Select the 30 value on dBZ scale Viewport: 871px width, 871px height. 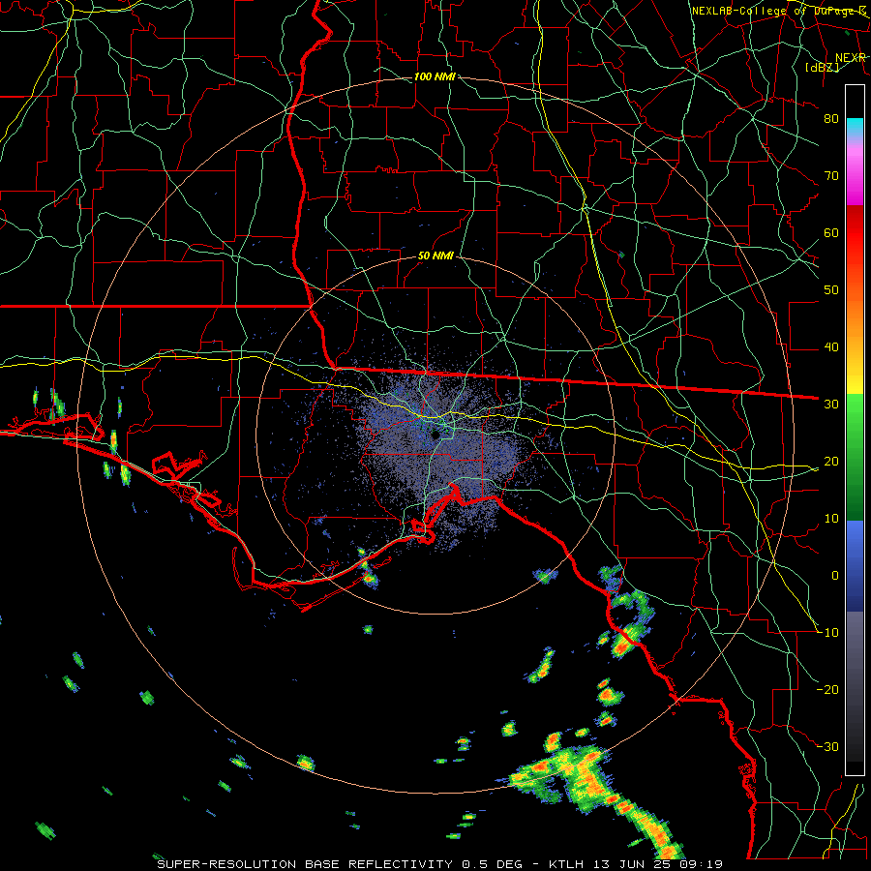point(831,405)
